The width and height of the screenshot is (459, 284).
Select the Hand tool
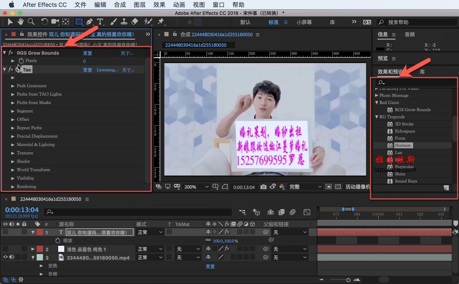point(20,21)
